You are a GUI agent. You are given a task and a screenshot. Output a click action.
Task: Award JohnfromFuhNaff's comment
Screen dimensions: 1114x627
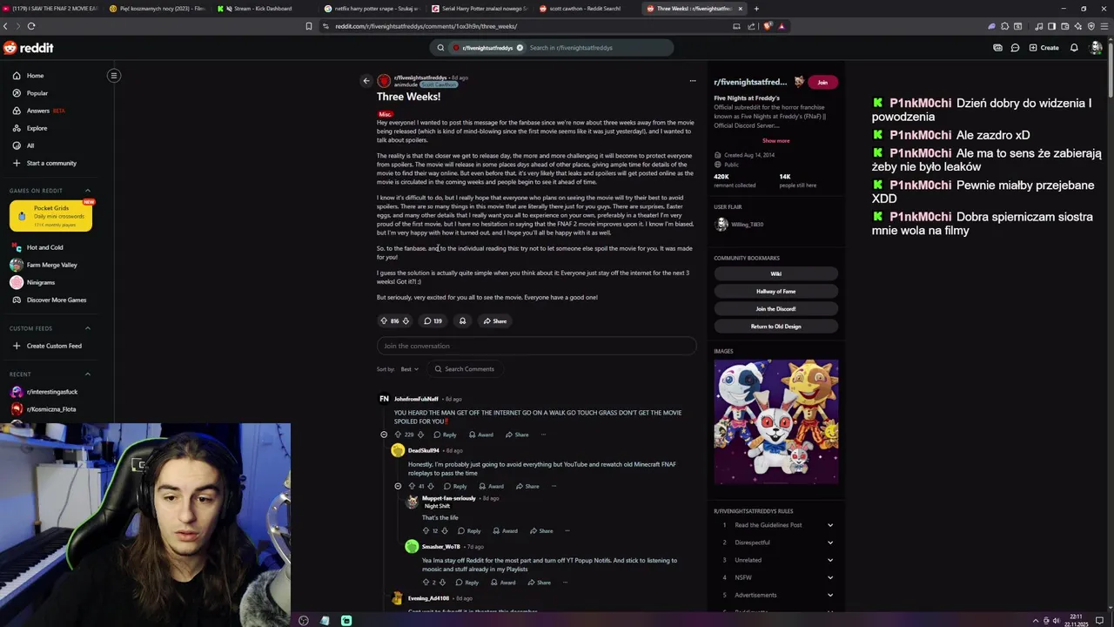point(481,435)
